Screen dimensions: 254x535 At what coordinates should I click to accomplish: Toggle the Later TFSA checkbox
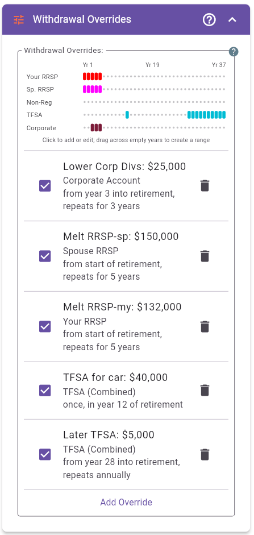45,454
